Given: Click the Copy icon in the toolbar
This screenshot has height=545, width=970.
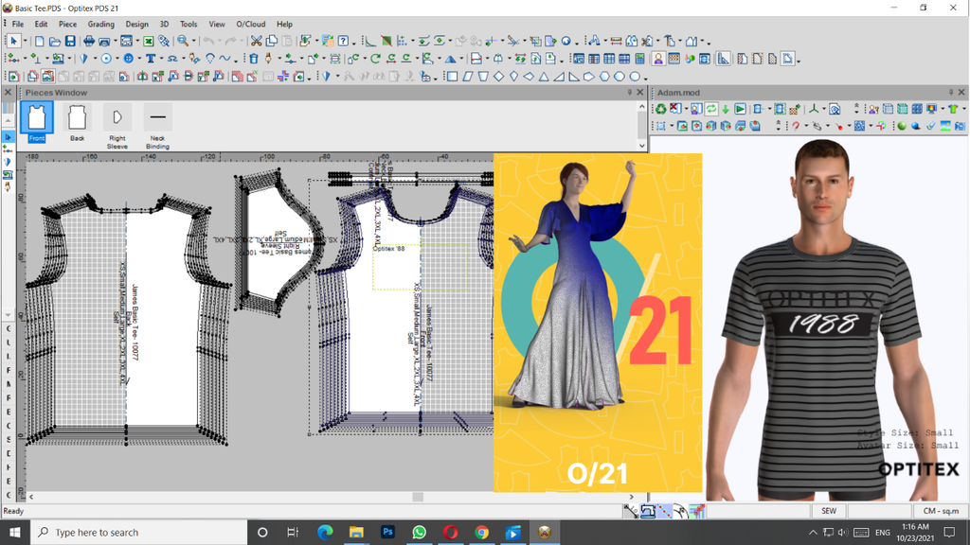Looking at the screenshot, I should [272, 42].
